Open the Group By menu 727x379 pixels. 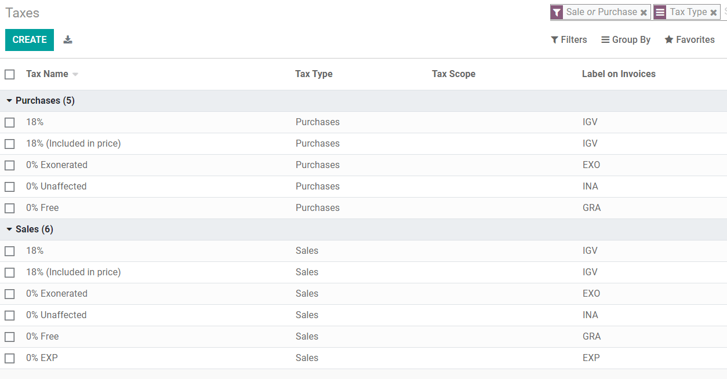click(626, 40)
